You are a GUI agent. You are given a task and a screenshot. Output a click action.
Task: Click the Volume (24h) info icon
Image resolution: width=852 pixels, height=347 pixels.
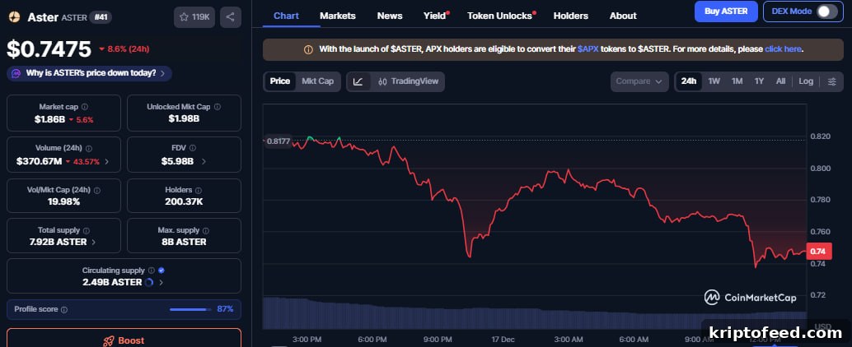coord(88,149)
